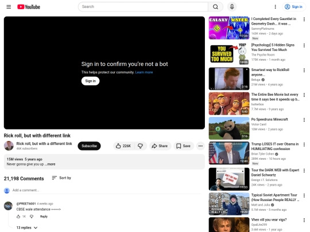Open the channel avatar beside Subscribe

point(9,146)
